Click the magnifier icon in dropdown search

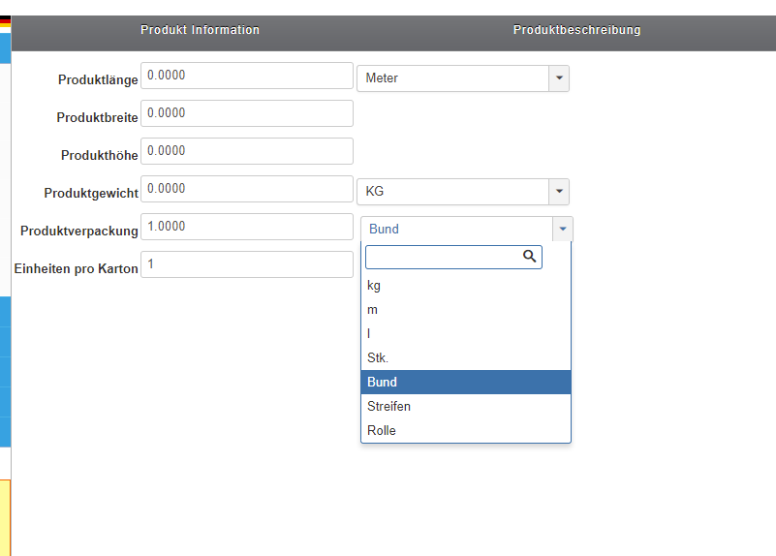click(x=529, y=257)
